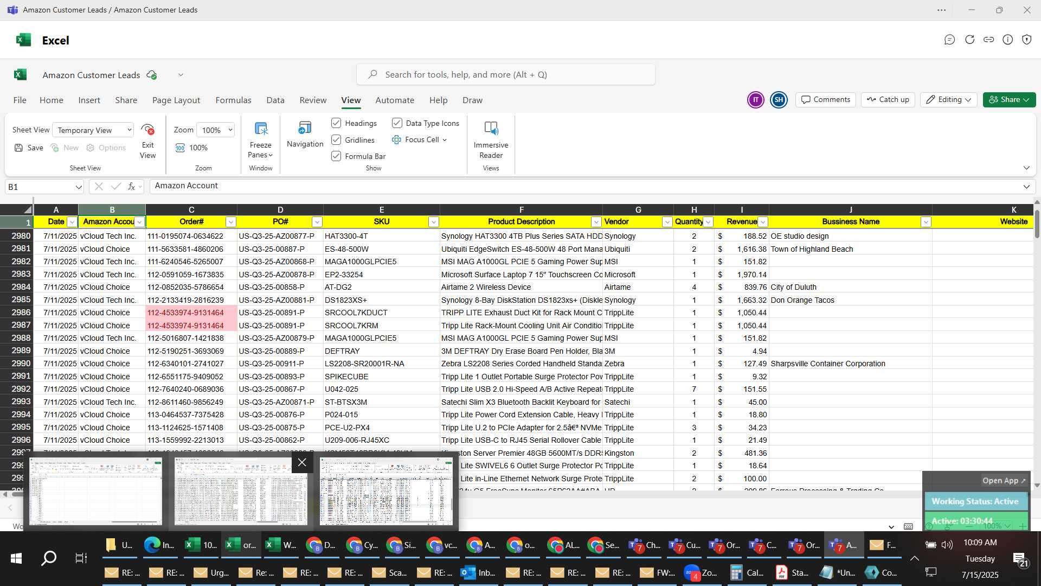
Task: Select column F header
Action: [x=521, y=210]
